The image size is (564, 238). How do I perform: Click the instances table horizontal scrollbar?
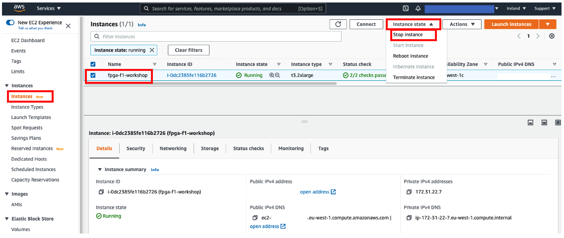click(x=211, y=83)
